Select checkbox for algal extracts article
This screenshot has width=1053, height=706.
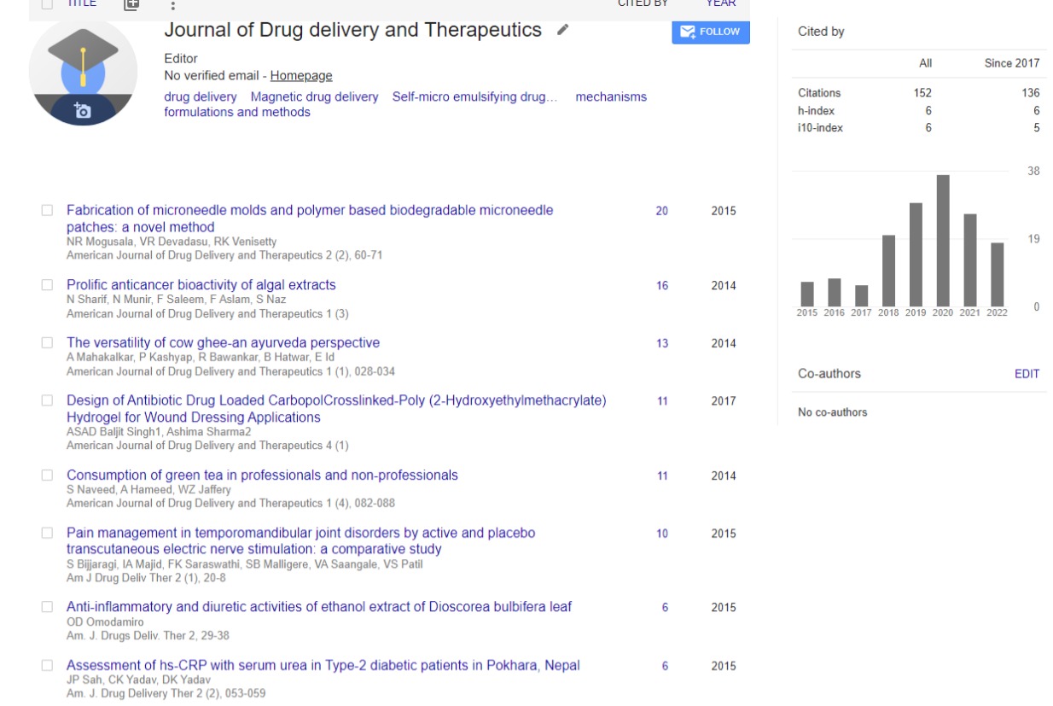click(47, 285)
